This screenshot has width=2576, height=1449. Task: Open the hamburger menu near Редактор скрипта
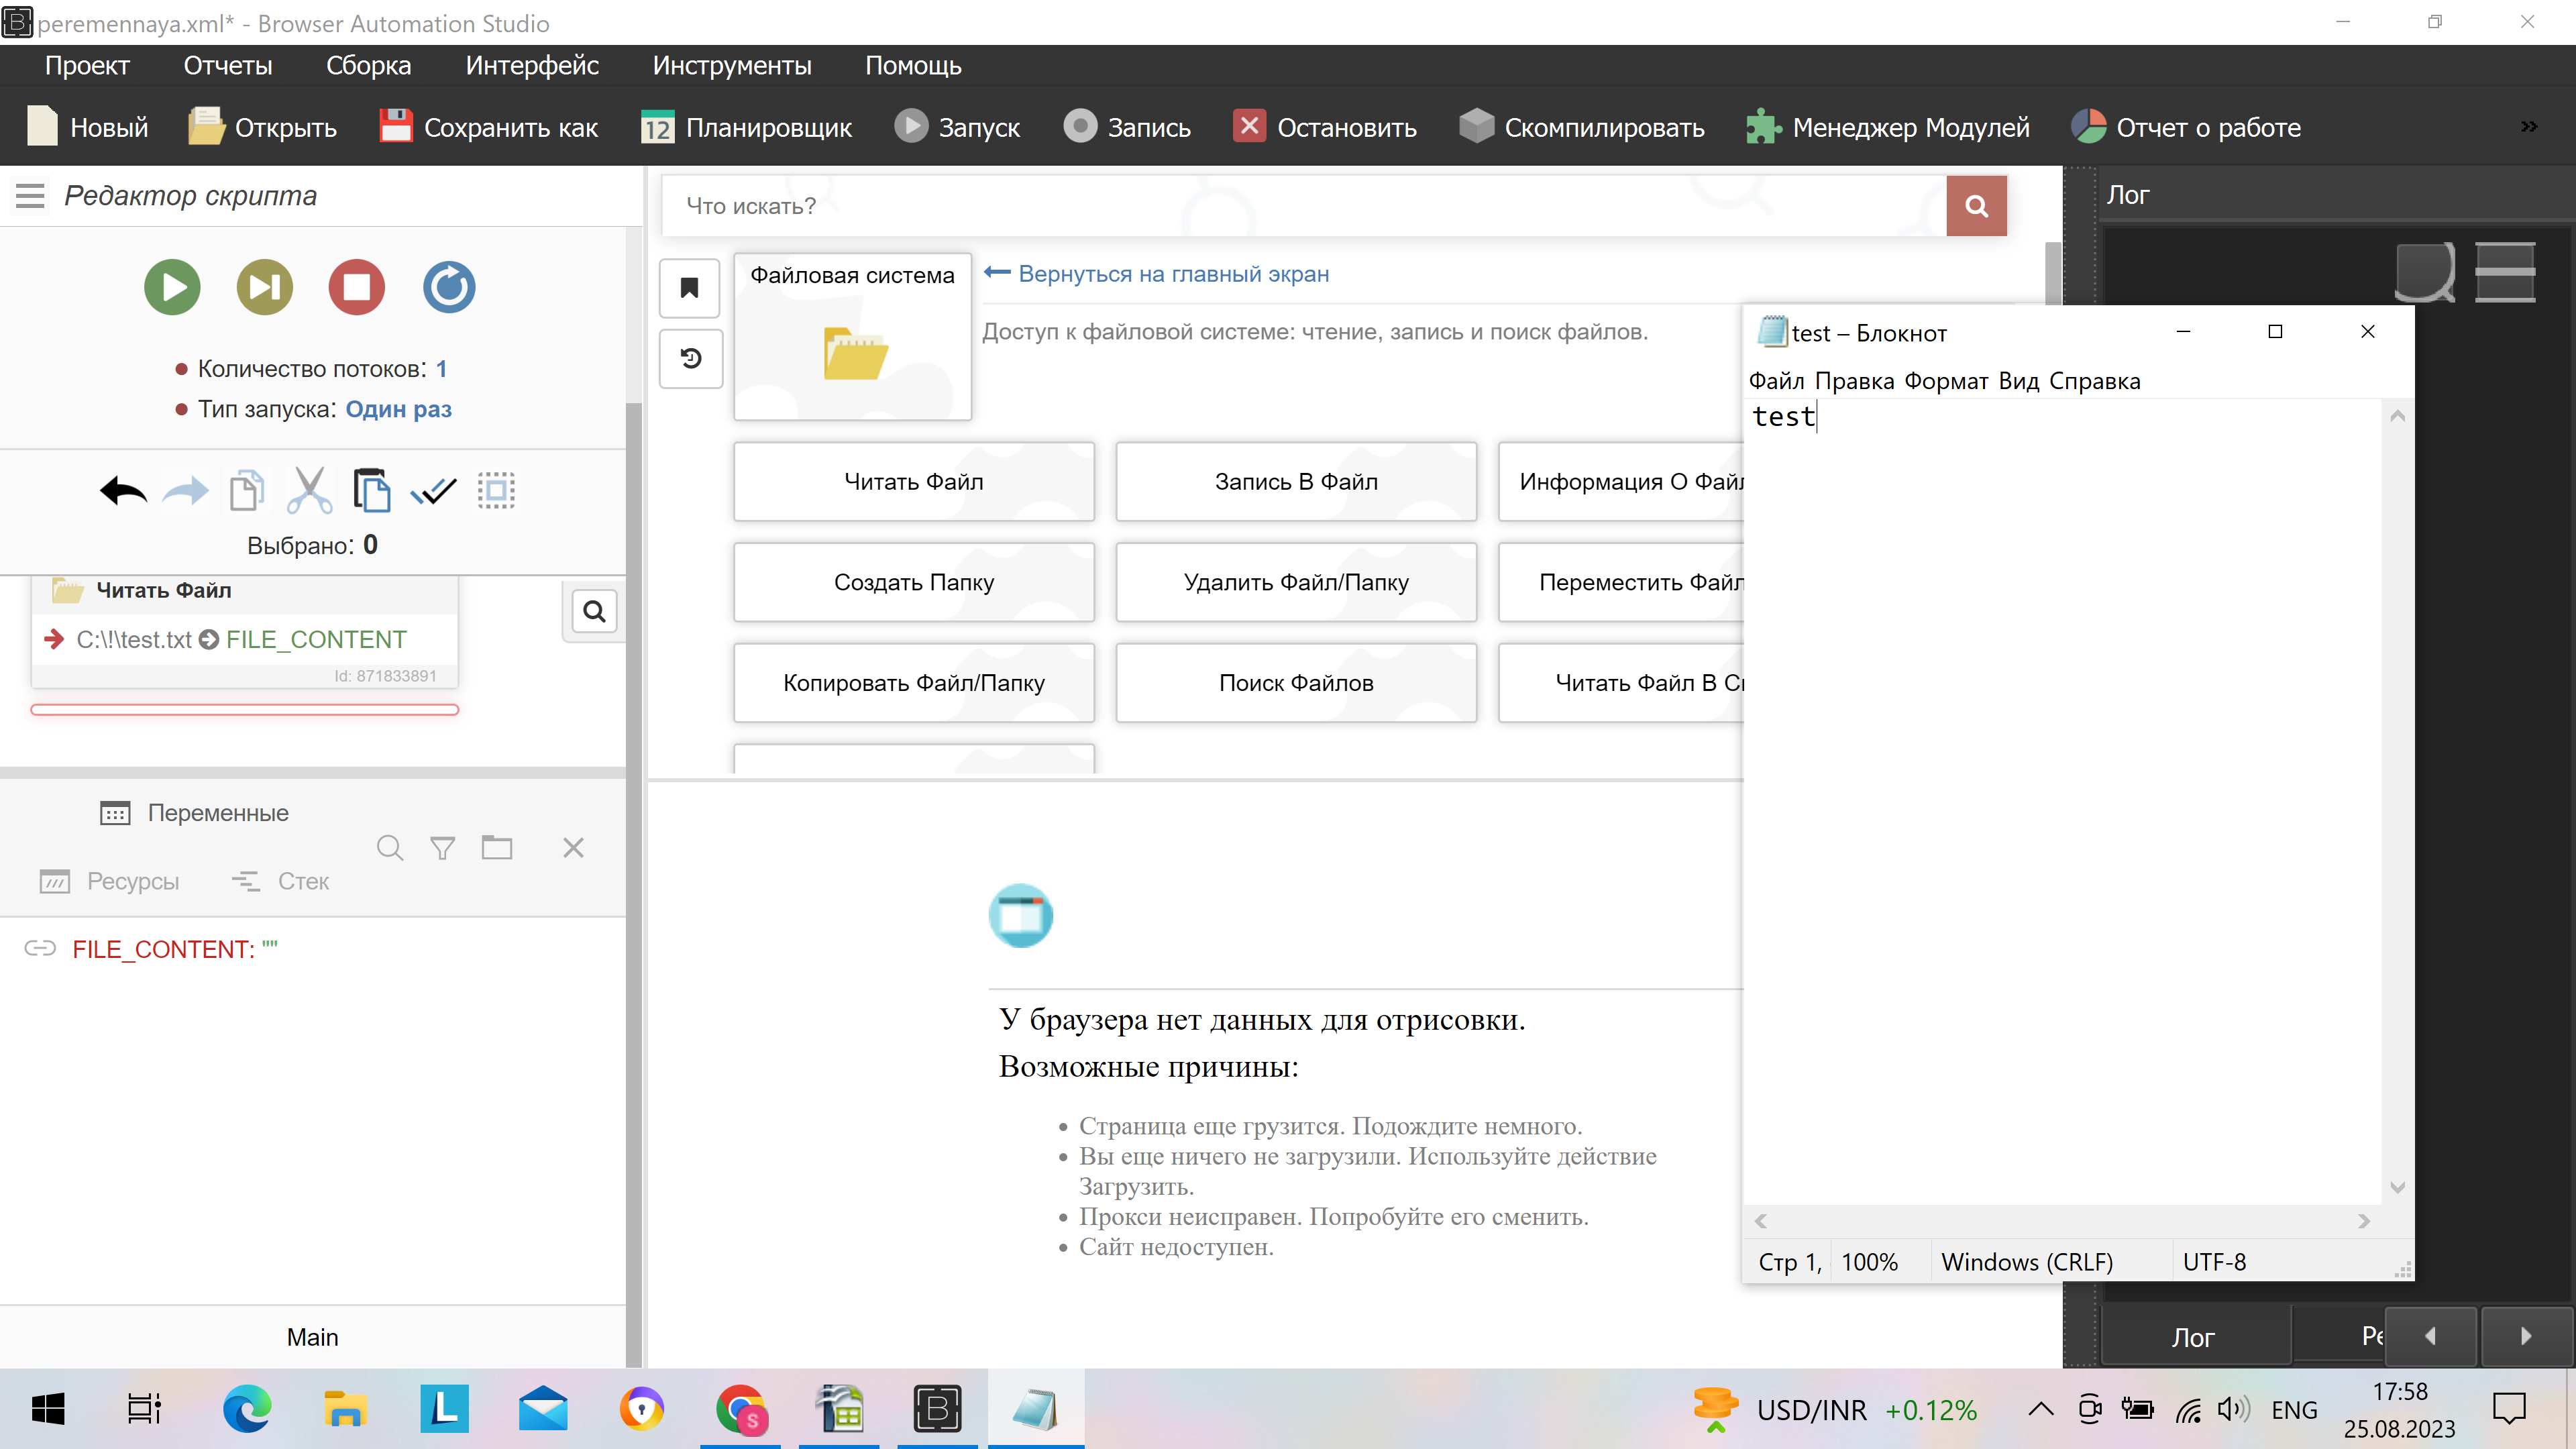point(30,196)
